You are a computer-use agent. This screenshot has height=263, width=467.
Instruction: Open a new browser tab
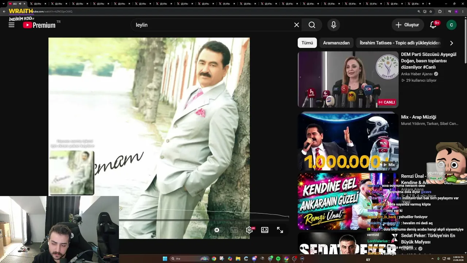coord(429,4)
